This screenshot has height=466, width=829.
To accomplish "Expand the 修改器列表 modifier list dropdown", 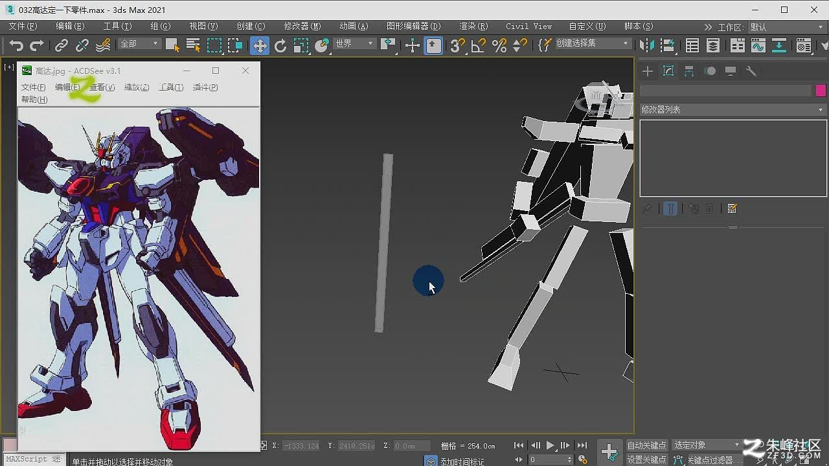I will click(x=733, y=110).
